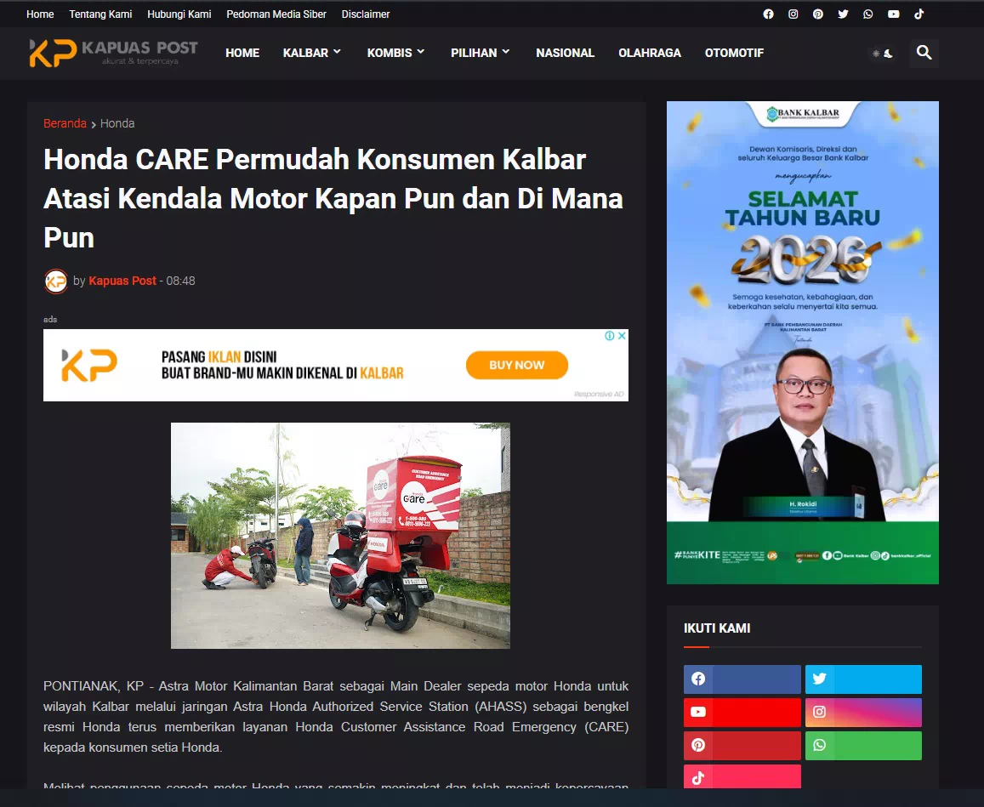This screenshot has width=984, height=807.
Task: Click Beranda breadcrumb link
Action: click(65, 123)
